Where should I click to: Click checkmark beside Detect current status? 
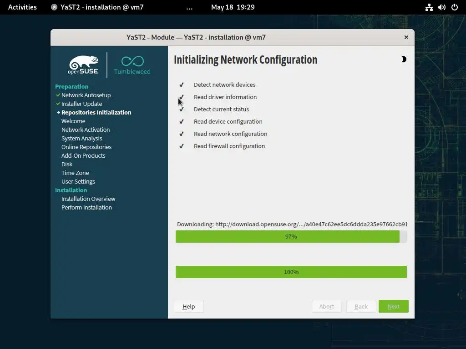coord(182,110)
